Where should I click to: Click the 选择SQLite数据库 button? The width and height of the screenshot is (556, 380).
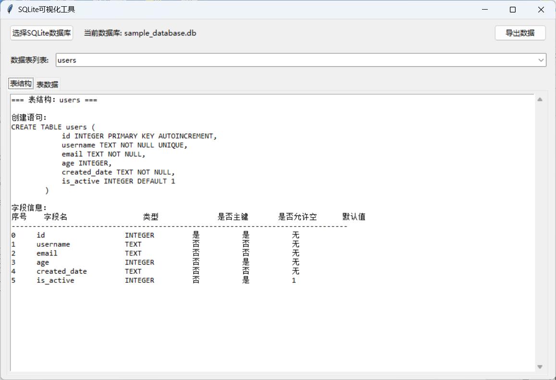(41, 33)
